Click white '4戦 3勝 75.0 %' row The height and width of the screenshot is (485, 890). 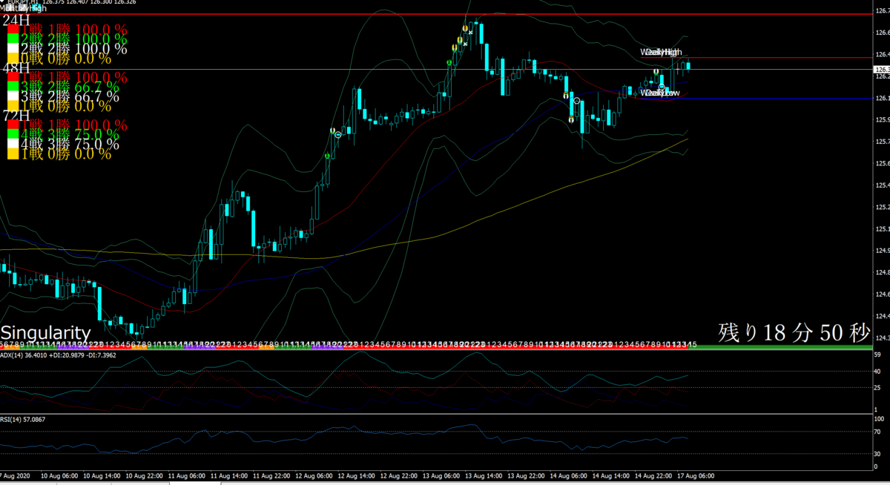click(x=70, y=144)
